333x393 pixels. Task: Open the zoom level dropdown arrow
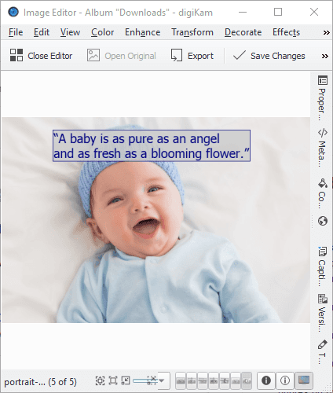[162, 380]
